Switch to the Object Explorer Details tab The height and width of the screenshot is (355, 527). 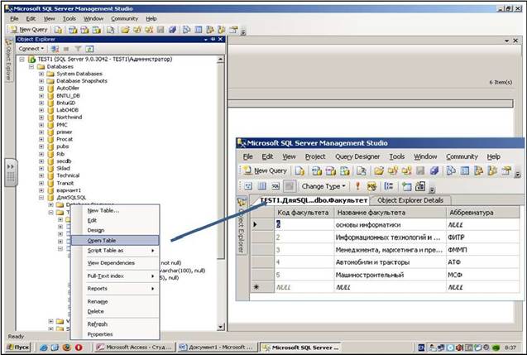(x=410, y=200)
